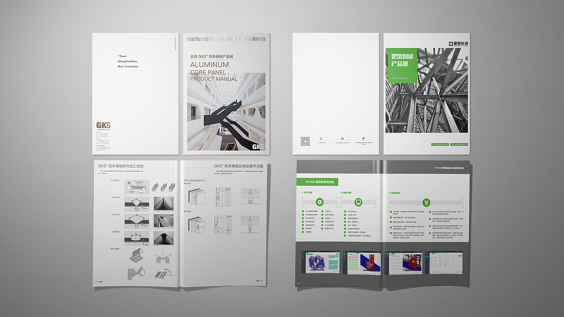Click the third software screenshot thumbnail
Screen dimensions: 564x317
[x=403, y=262]
